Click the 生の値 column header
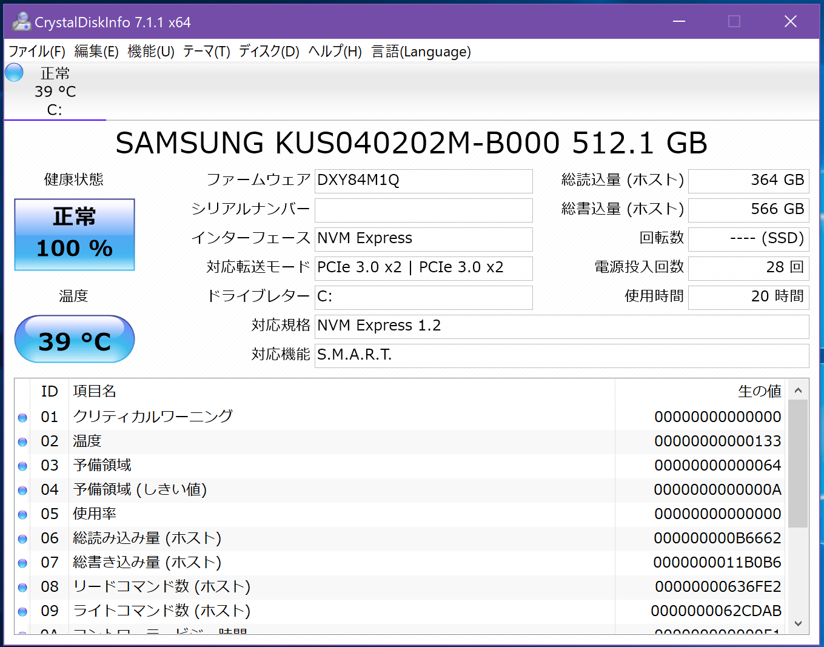824x647 pixels. coord(700,392)
